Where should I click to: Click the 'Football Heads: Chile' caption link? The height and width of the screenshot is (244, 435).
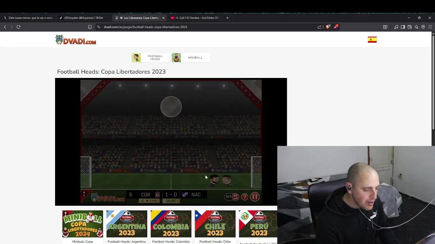click(215, 242)
